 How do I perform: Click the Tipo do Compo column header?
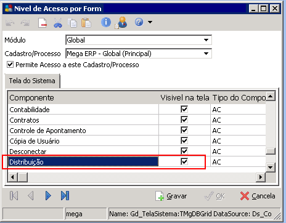pos(239,97)
